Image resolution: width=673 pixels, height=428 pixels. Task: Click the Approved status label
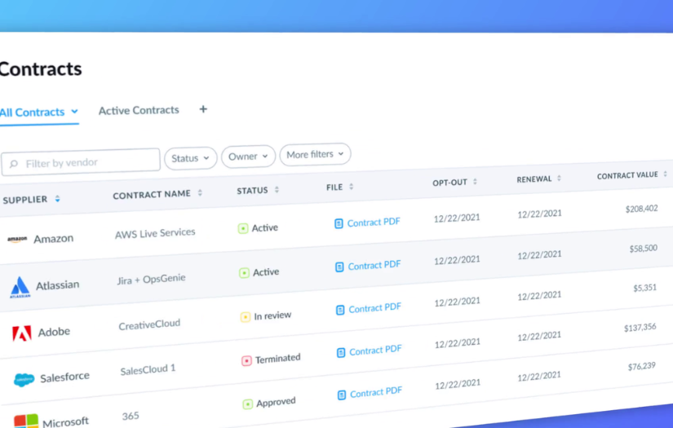pyautogui.click(x=276, y=402)
